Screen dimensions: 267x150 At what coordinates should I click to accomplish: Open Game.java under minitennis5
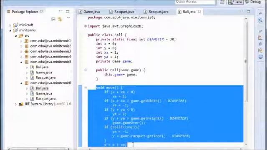point(44,72)
